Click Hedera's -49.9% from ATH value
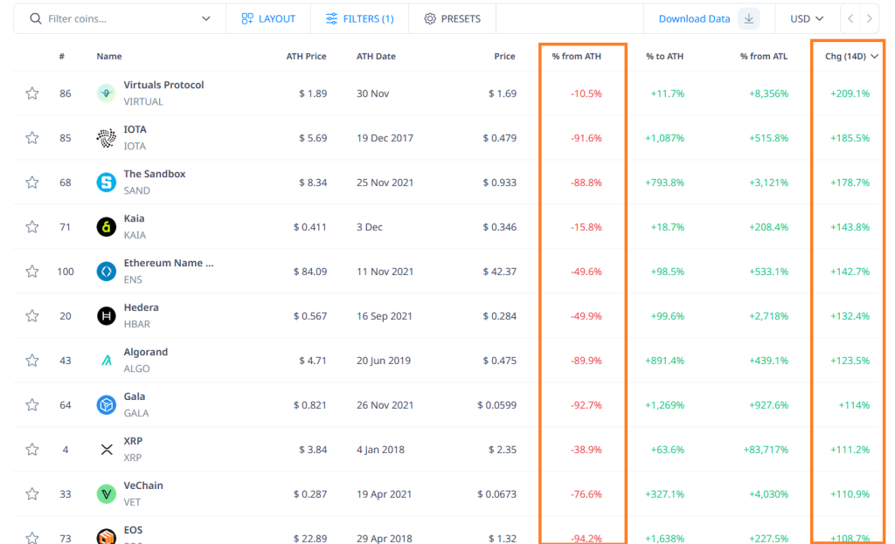The image size is (895, 544). 586,316
